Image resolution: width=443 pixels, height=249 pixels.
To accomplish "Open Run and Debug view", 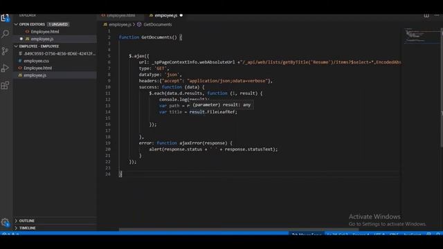I will click(x=5, y=68).
